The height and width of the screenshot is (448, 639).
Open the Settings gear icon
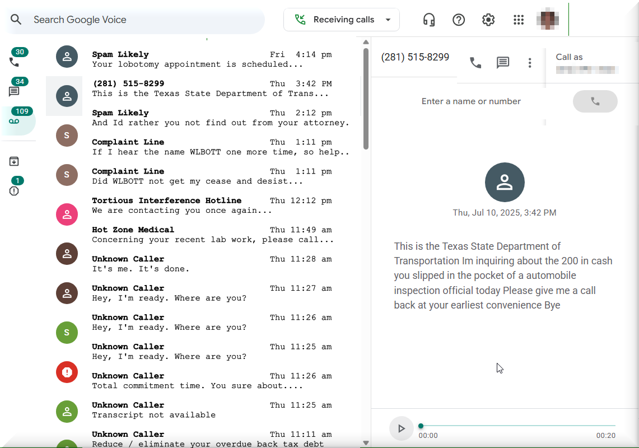(488, 20)
